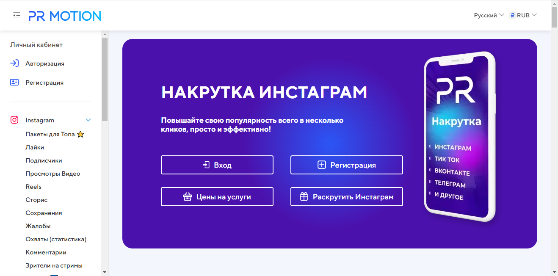This screenshot has height=276, width=558.
Task: Collapse the sidebar with the menu icon
Action: [x=17, y=16]
